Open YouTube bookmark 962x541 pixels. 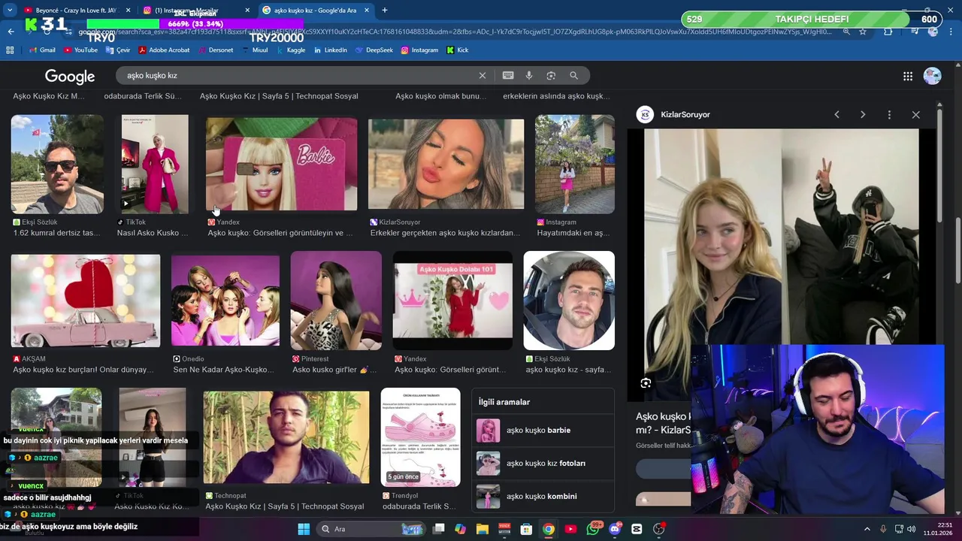(x=80, y=50)
